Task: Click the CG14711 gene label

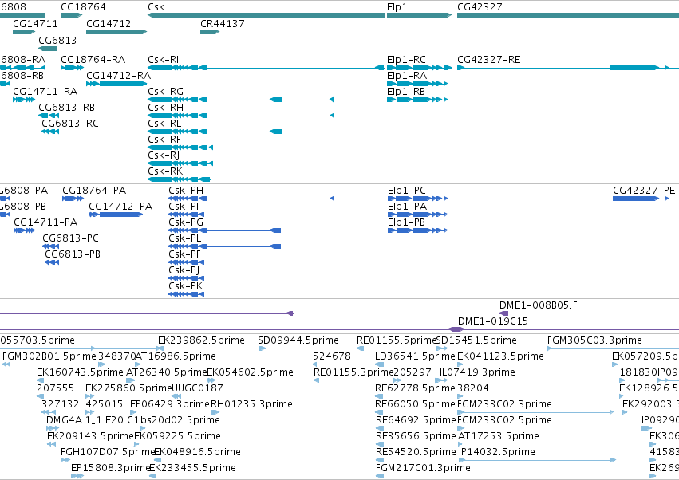Action: click(35, 23)
